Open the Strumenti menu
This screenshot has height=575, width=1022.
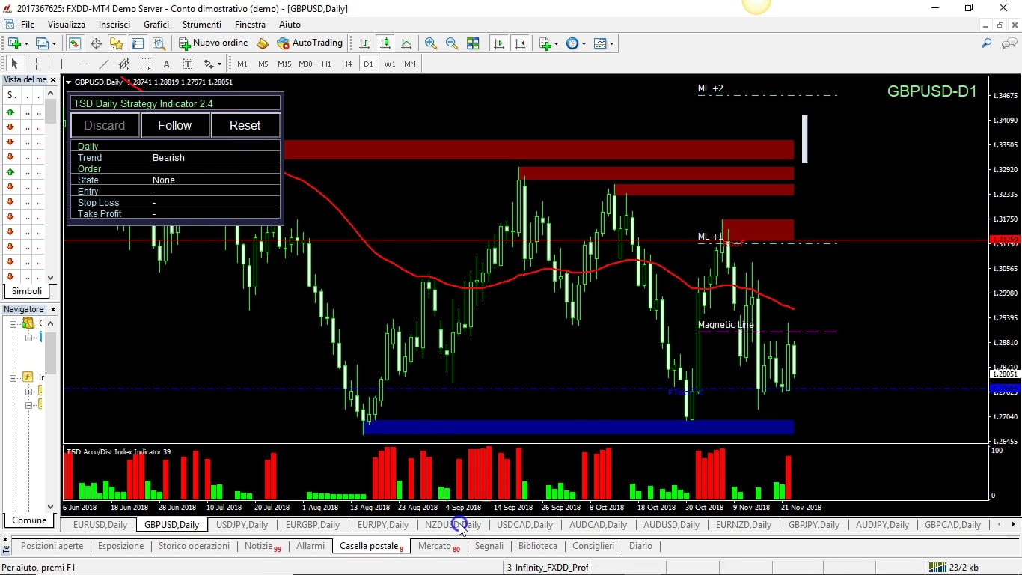(202, 25)
